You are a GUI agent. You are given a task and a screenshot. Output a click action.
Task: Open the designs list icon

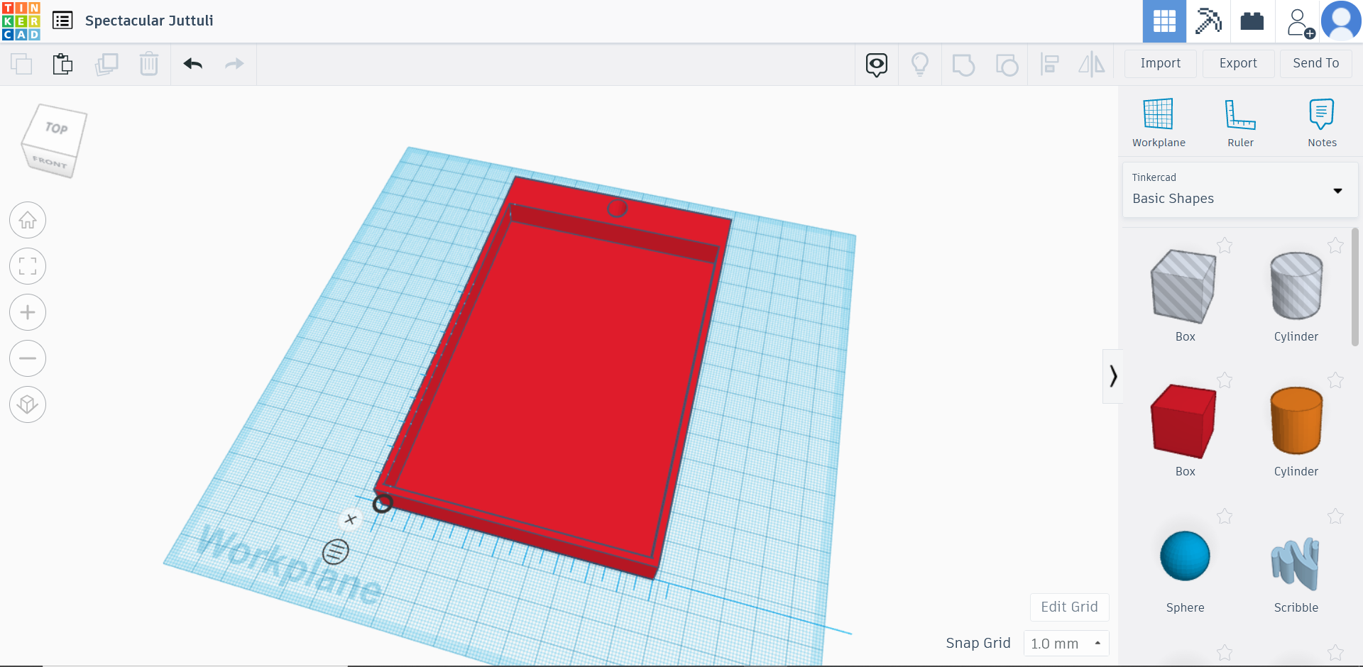point(62,21)
